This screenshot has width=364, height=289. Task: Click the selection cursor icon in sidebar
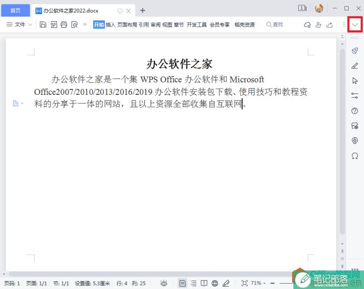tap(355, 81)
